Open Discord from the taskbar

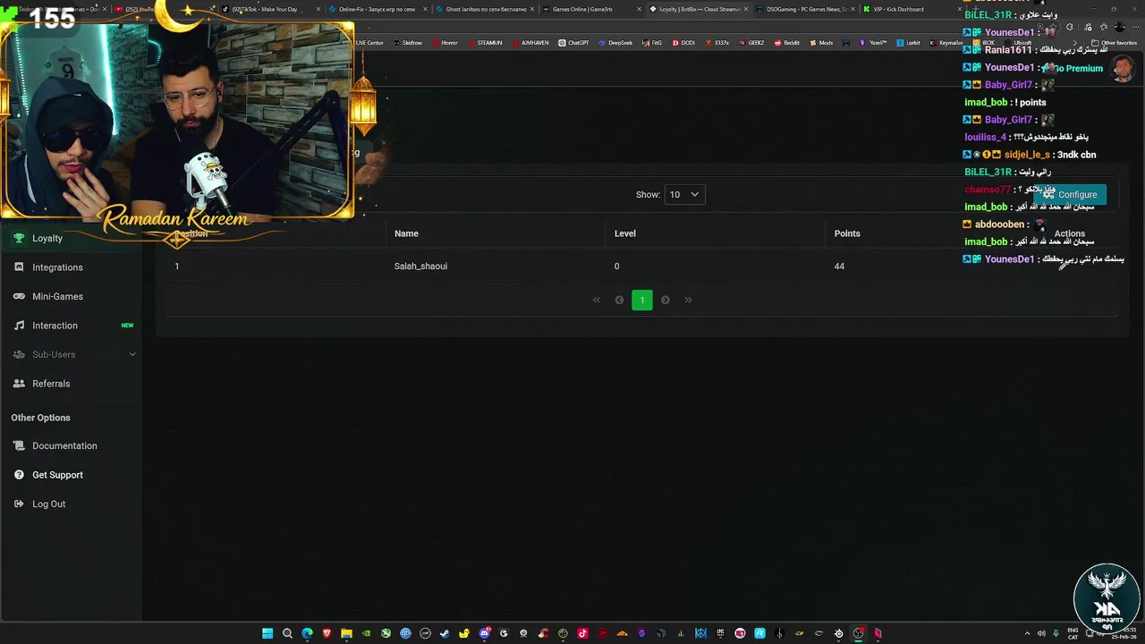click(x=484, y=633)
